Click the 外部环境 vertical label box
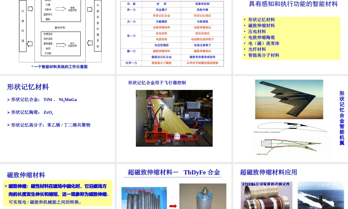Image resolution: width=348 pixels, height=209 pixels. pos(23,26)
